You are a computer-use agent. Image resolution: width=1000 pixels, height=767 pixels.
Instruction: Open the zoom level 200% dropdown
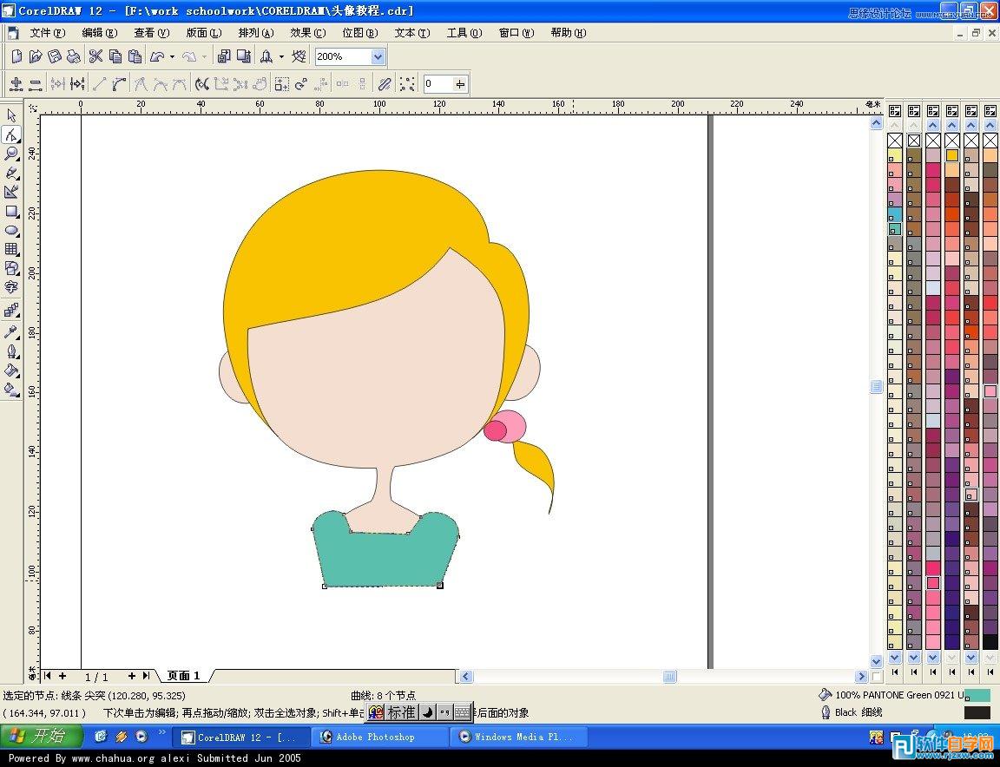point(378,56)
